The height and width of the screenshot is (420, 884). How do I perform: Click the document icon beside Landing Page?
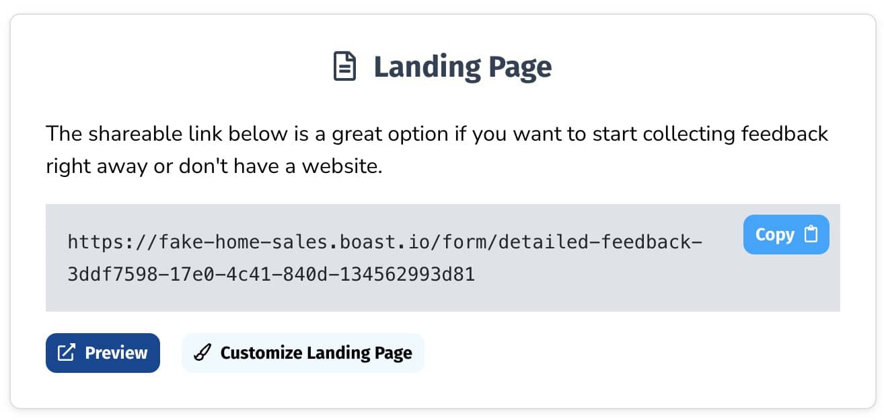coord(345,67)
